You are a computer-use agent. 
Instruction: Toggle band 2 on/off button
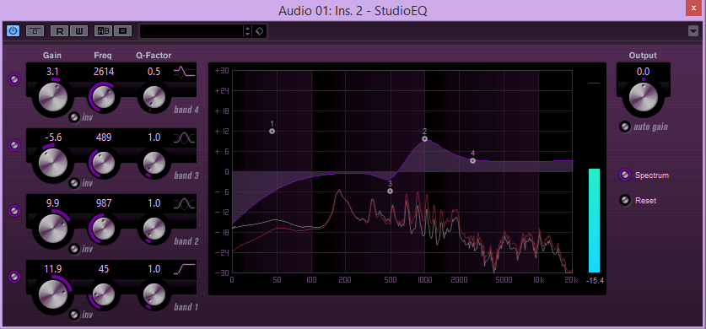(x=15, y=211)
